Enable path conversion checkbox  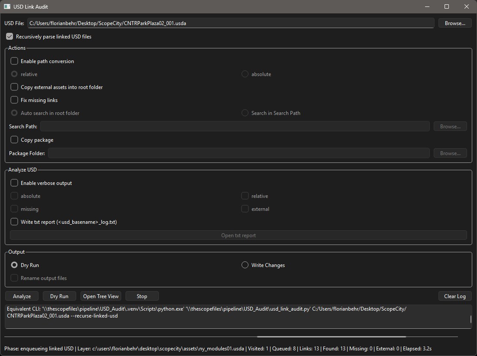(x=14, y=61)
